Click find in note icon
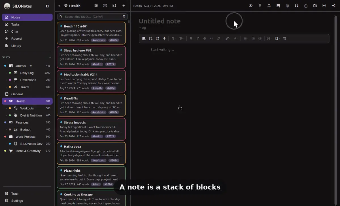 (285, 39)
